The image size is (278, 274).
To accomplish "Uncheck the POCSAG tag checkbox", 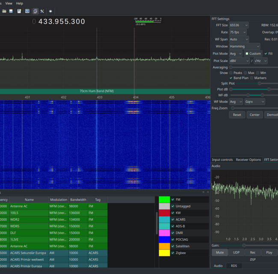I will 173,239.
